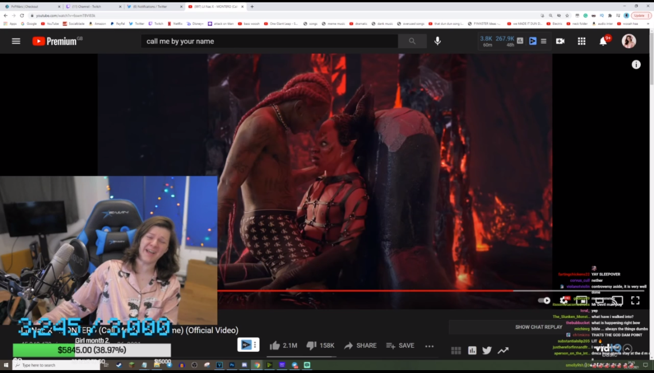Reload the current page
The image size is (654, 373).
click(22, 15)
